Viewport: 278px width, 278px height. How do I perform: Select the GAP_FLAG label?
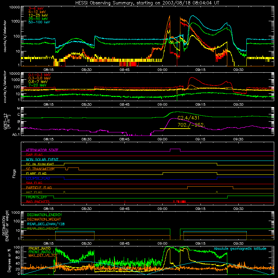[34, 155]
